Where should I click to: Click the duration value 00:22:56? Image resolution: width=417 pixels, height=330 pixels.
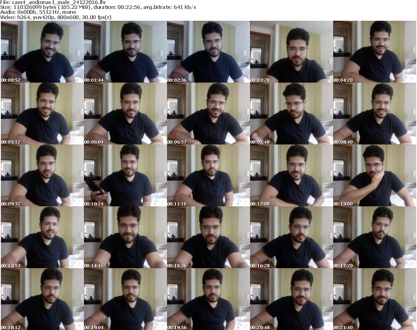(129, 7)
